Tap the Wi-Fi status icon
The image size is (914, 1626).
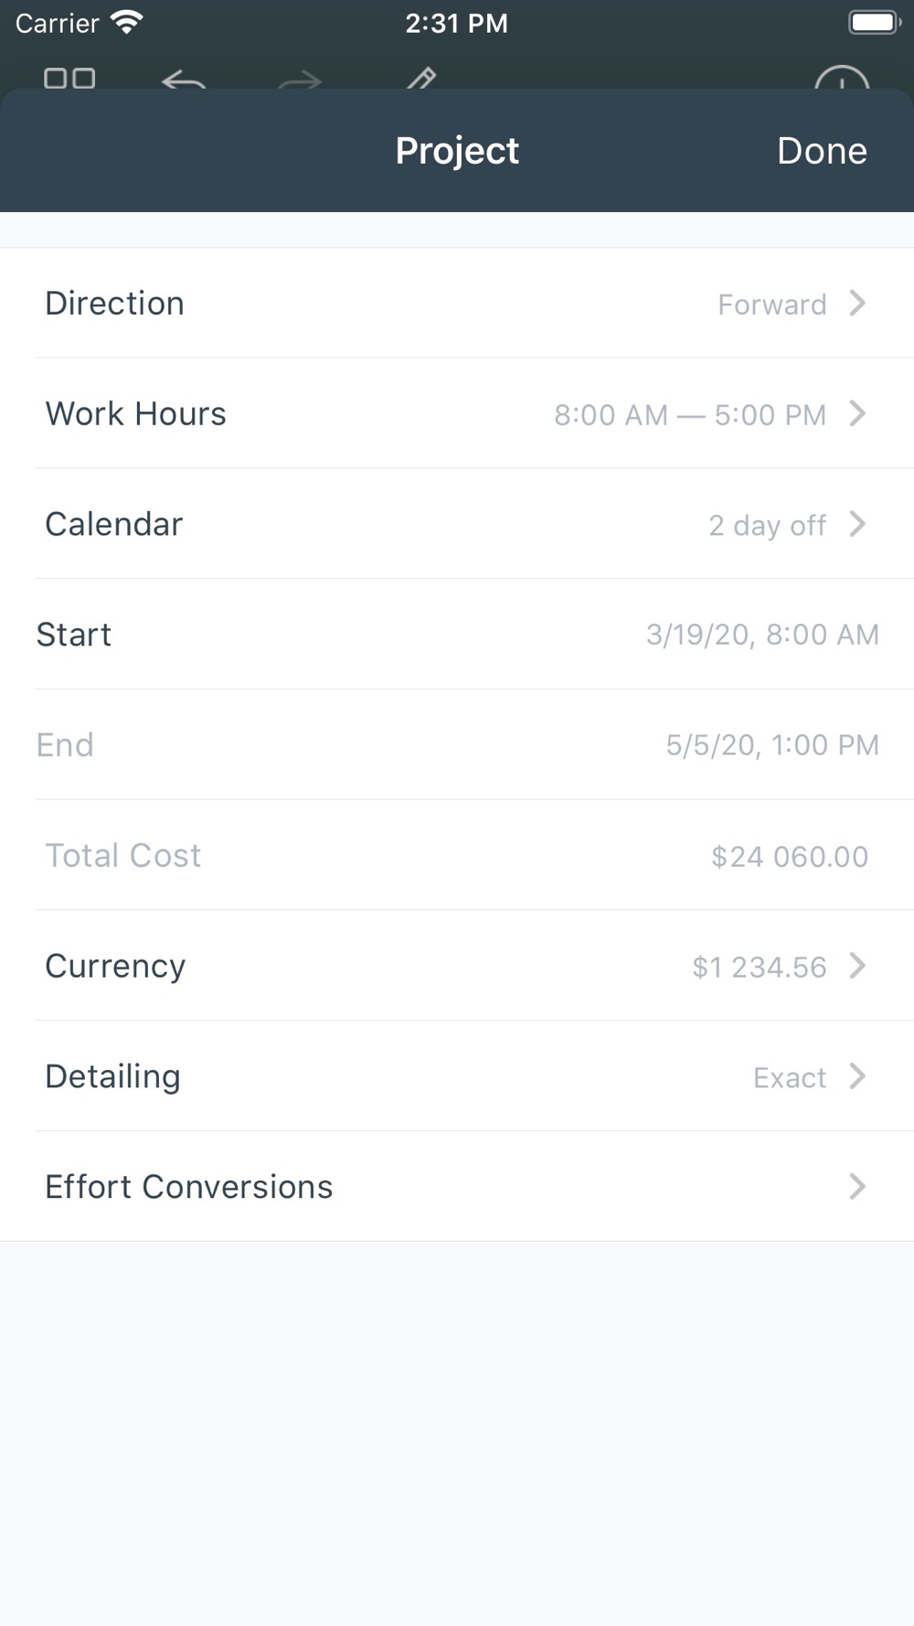(x=126, y=23)
